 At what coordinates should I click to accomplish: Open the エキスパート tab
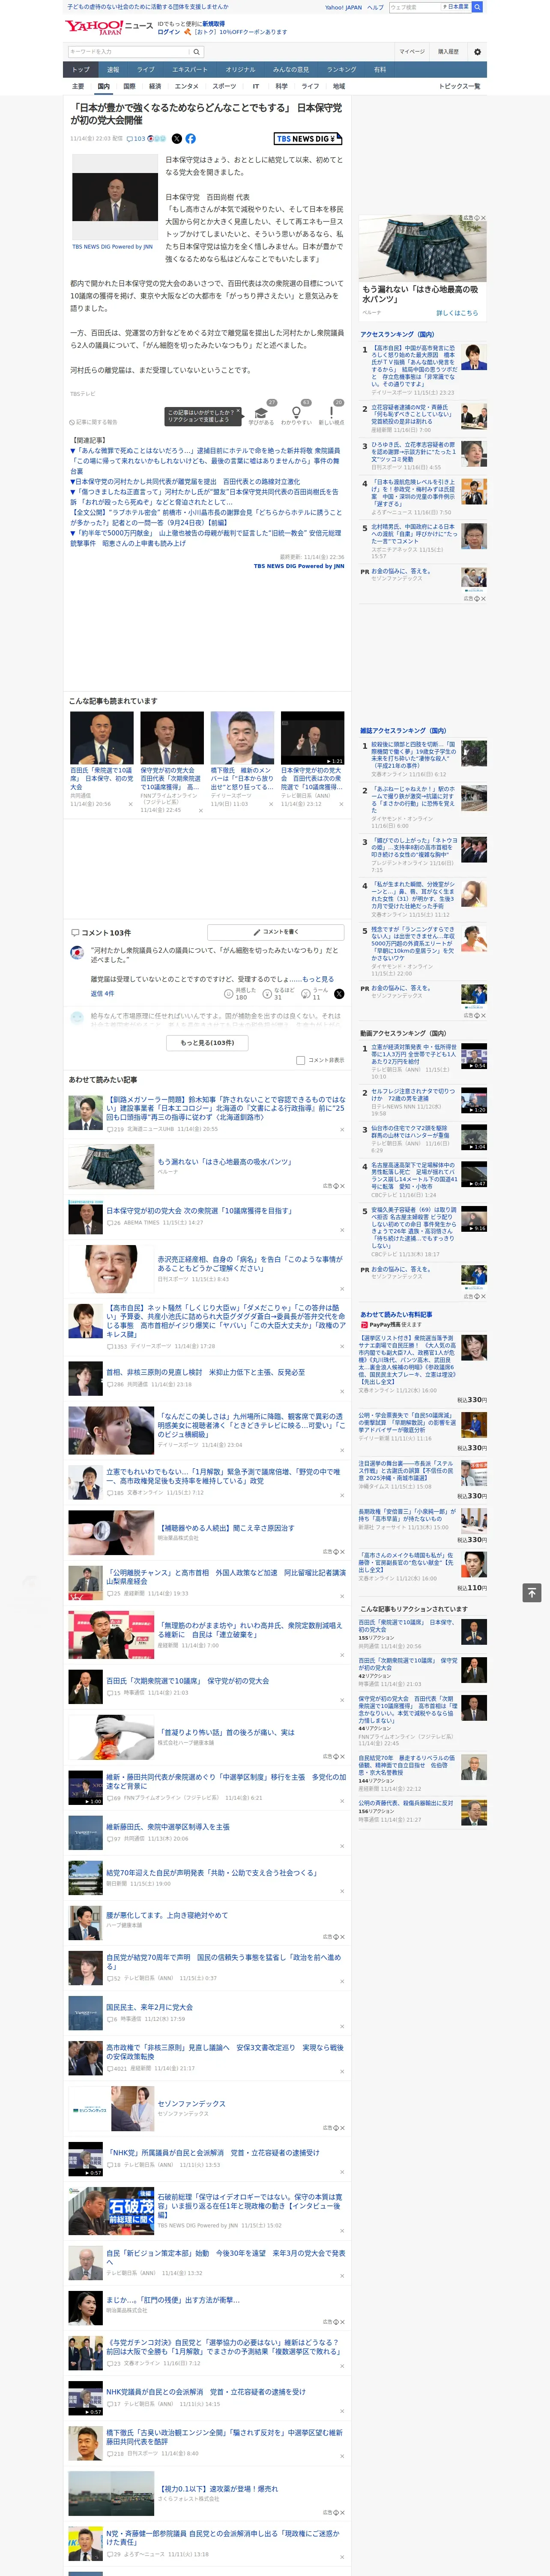[x=190, y=70]
